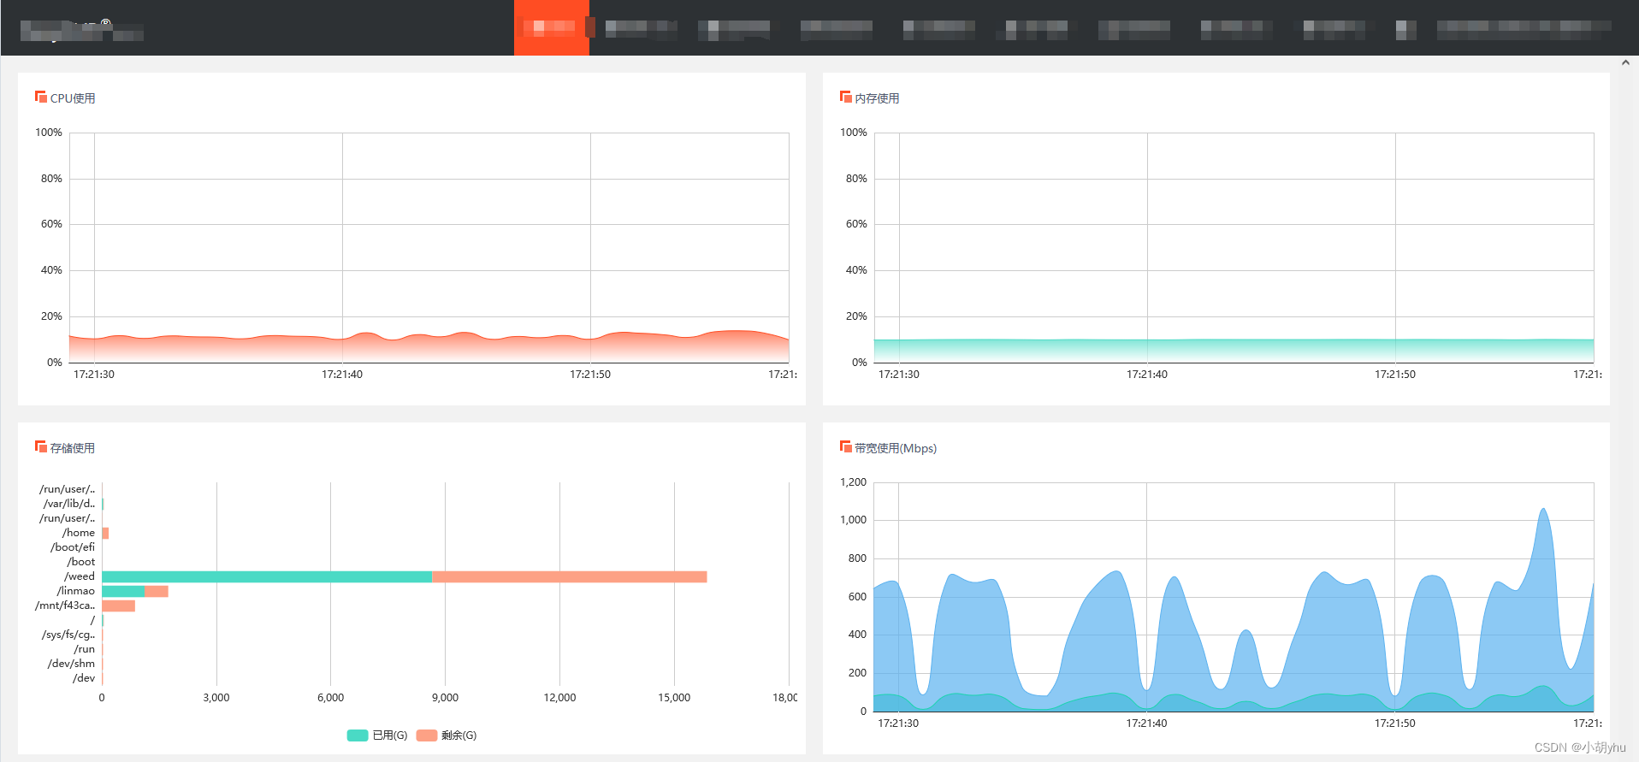Toggle the 剩余(G) legend series
Screen dimensions: 1639x762
pyautogui.click(x=447, y=735)
